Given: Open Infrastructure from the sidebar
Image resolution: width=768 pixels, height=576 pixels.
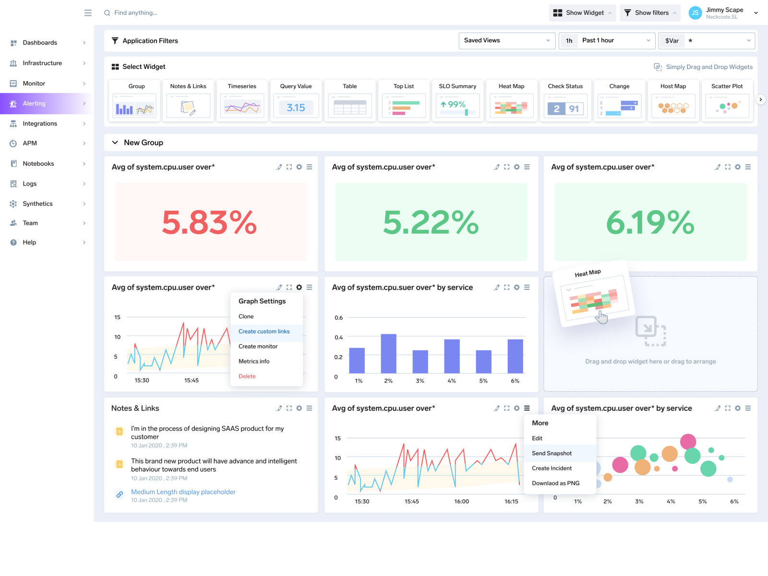Looking at the screenshot, I should pyautogui.click(x=42, y=63).
